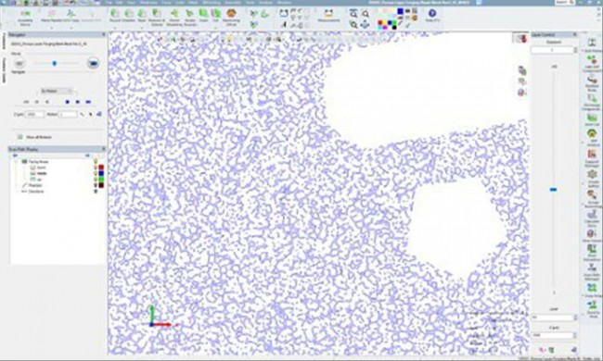
Task: Collapse the top scan path tree node
Action: tap(16, 162)
